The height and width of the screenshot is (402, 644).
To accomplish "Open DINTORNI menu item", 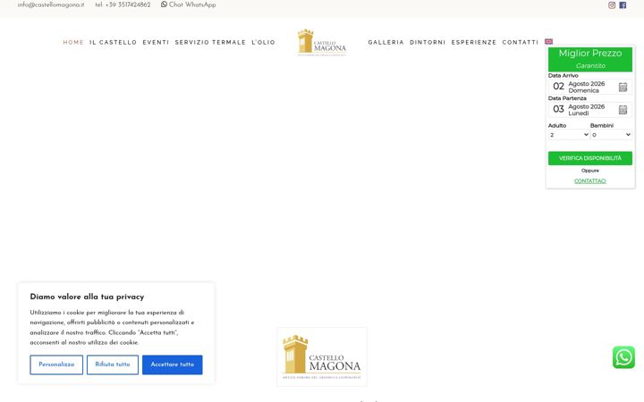I will click(x=428, y=42).
